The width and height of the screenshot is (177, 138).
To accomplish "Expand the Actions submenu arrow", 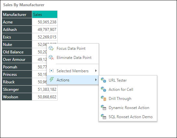I will click(96, 80).
